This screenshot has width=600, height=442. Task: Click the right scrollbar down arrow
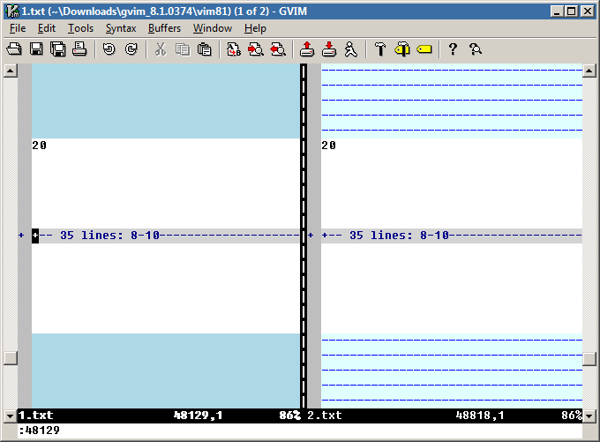coord(589,416)
